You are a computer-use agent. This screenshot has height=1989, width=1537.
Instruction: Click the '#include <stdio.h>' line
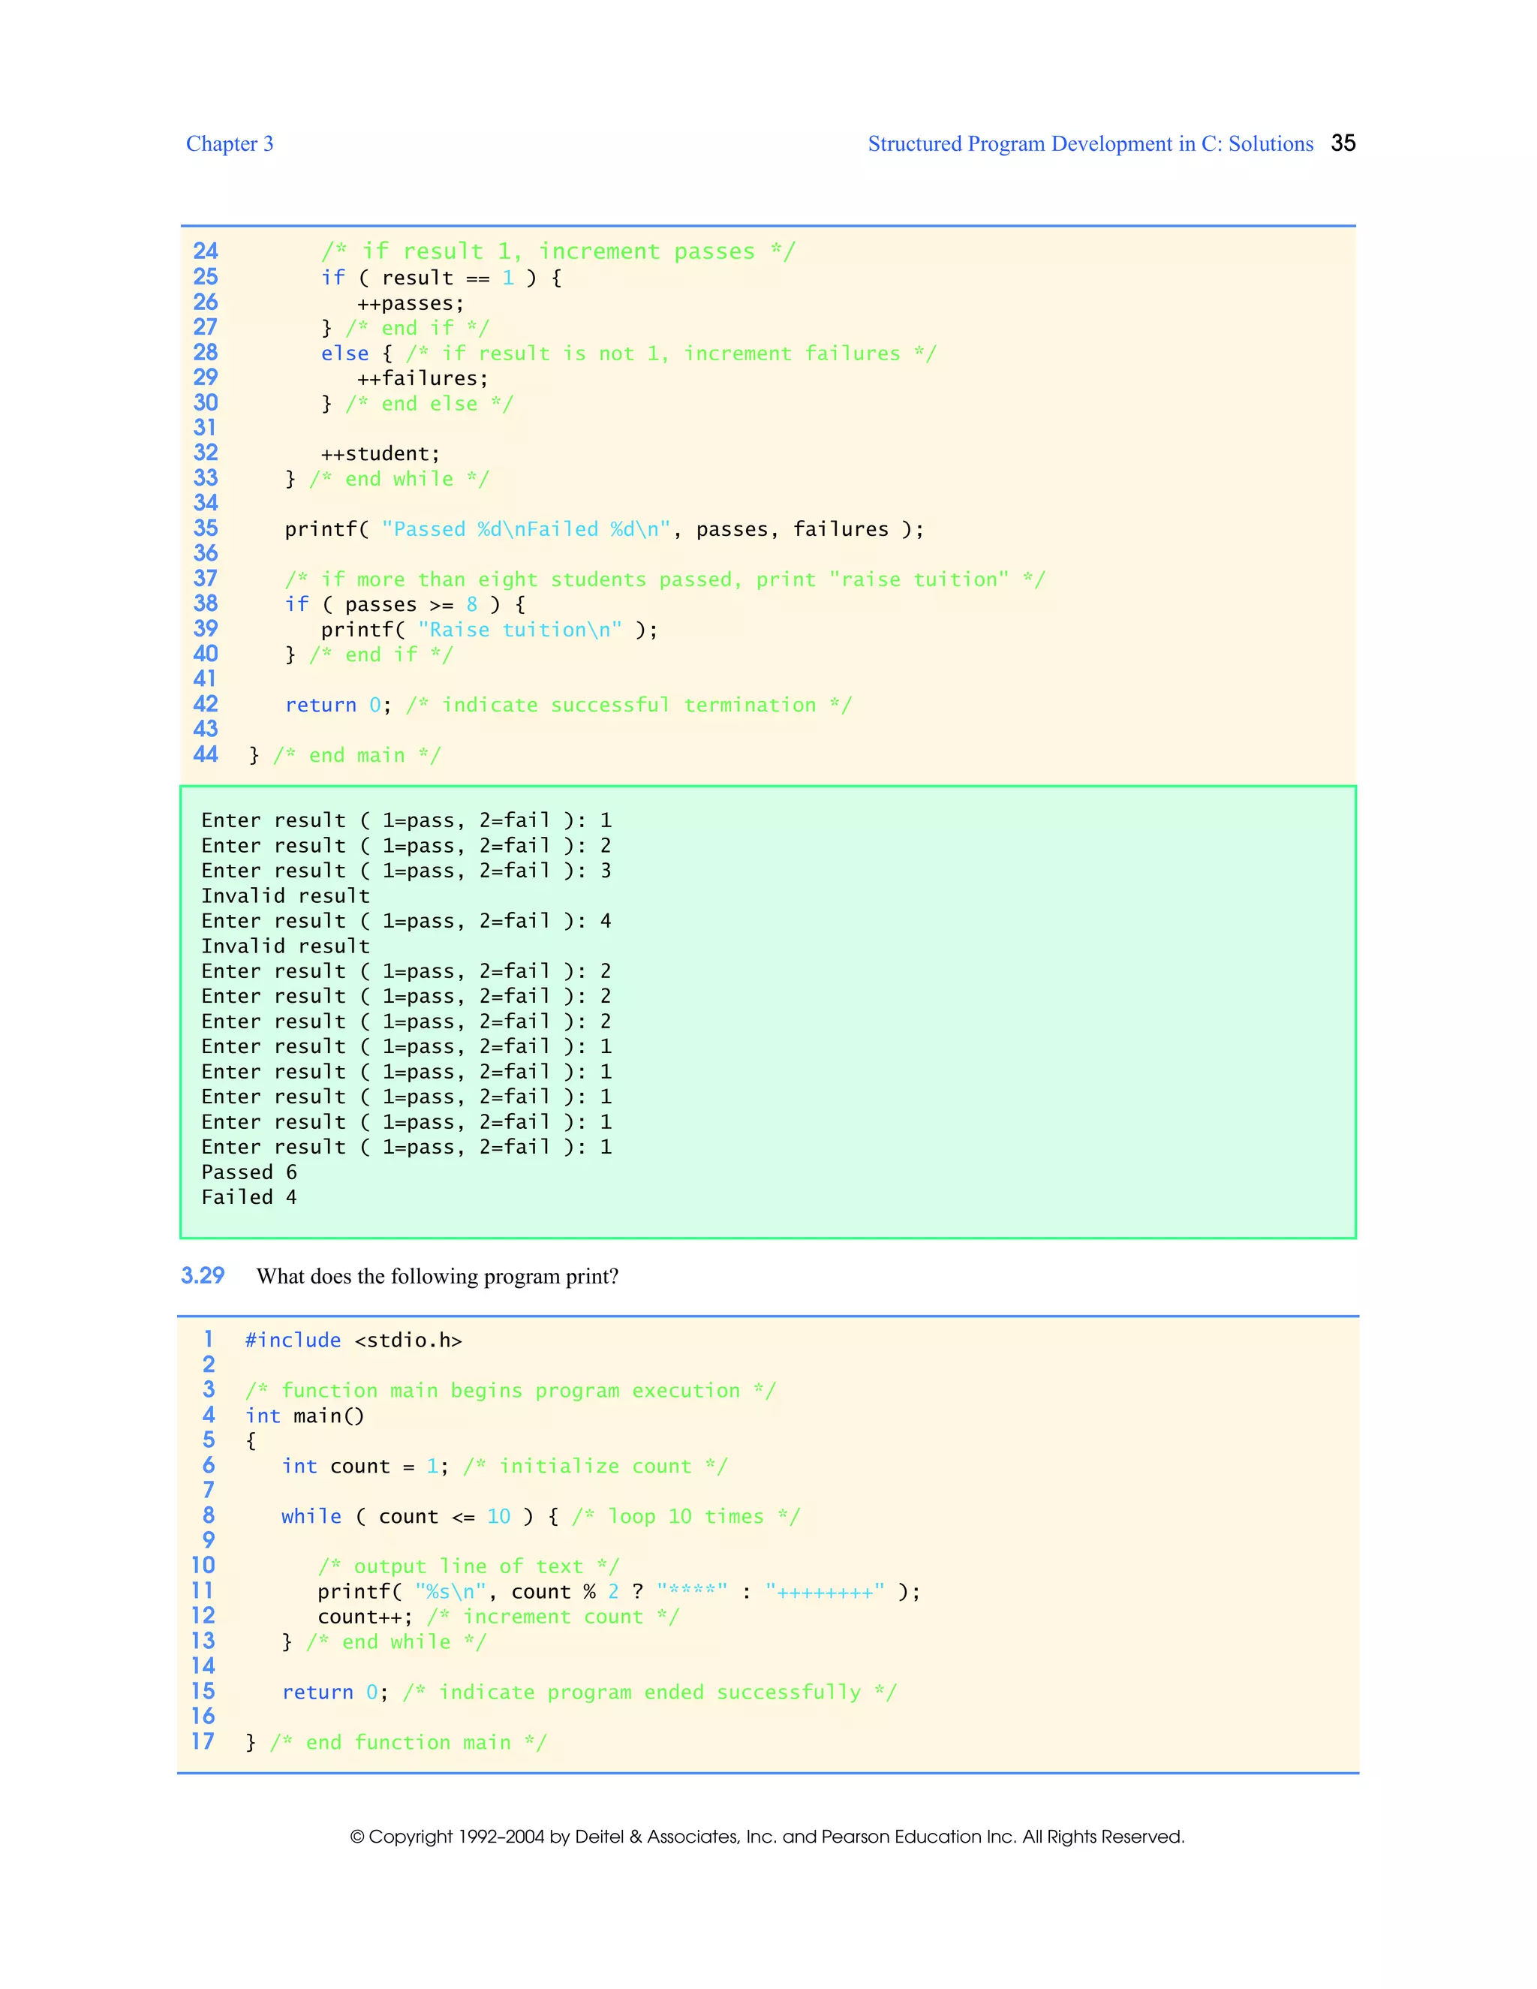pyautogui.click(x=353, y=1341)
